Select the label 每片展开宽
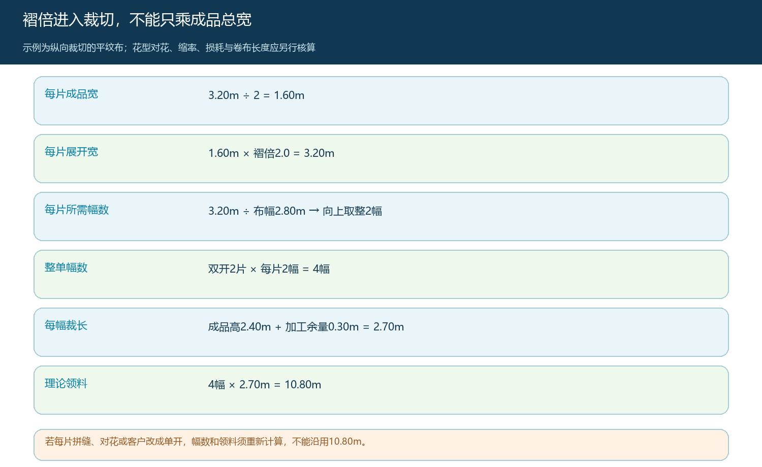This screenshot has height=467, width=762. pos(71,152)
